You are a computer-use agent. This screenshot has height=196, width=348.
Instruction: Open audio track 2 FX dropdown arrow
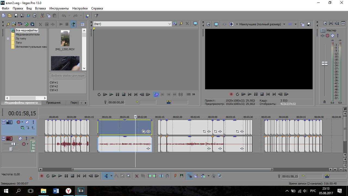pyautogui.click(x=27, y=144)
